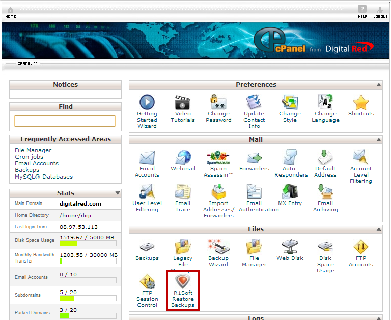
Task: Collapse the Files section arrow
Action: click(379, 229)
